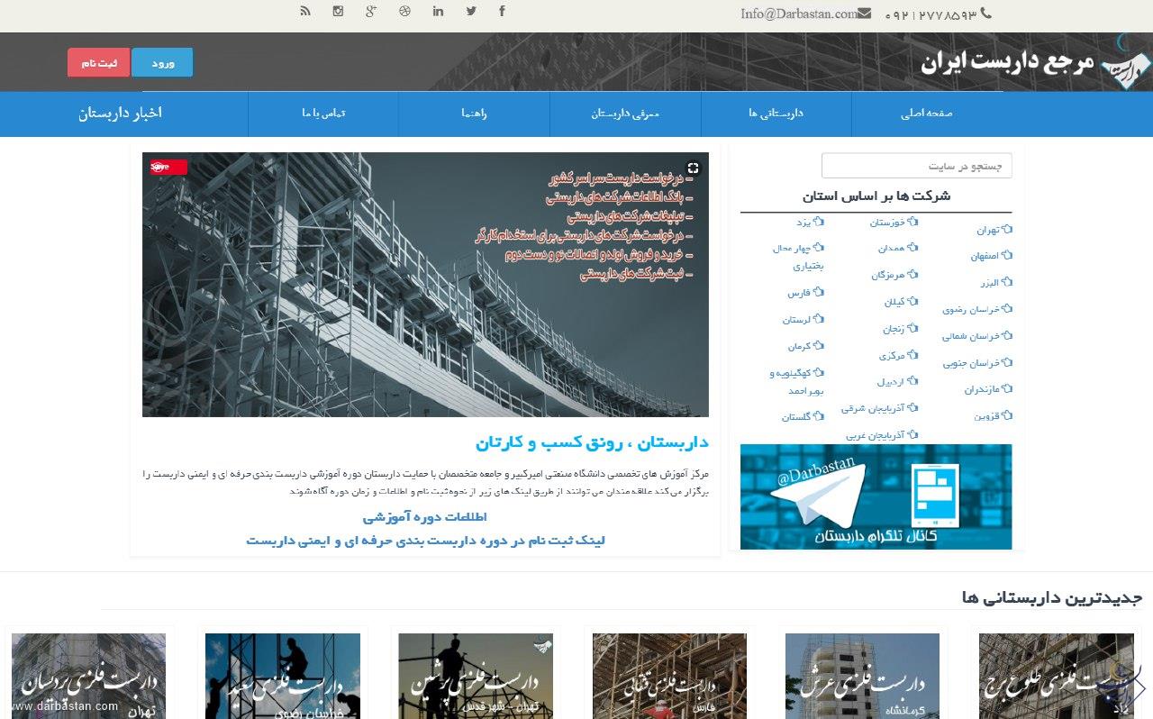
Task: Open the داربست فلزی قشقایی card thumbnail
Action: (x=669, y=676)
